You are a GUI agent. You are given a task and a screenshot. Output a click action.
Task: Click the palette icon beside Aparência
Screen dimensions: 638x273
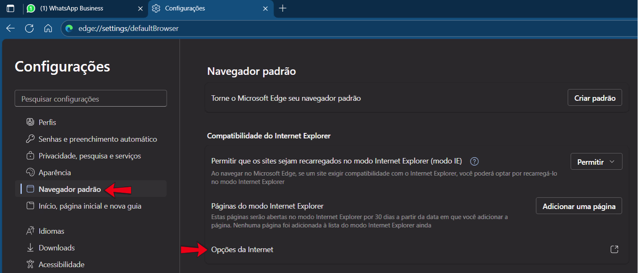pos(30,172)
